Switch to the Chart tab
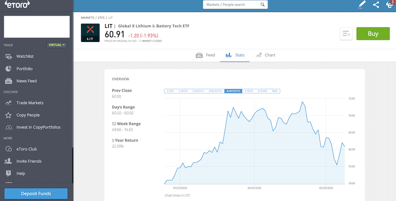This screenshot has width=396, height=201. tap(265, 55)
